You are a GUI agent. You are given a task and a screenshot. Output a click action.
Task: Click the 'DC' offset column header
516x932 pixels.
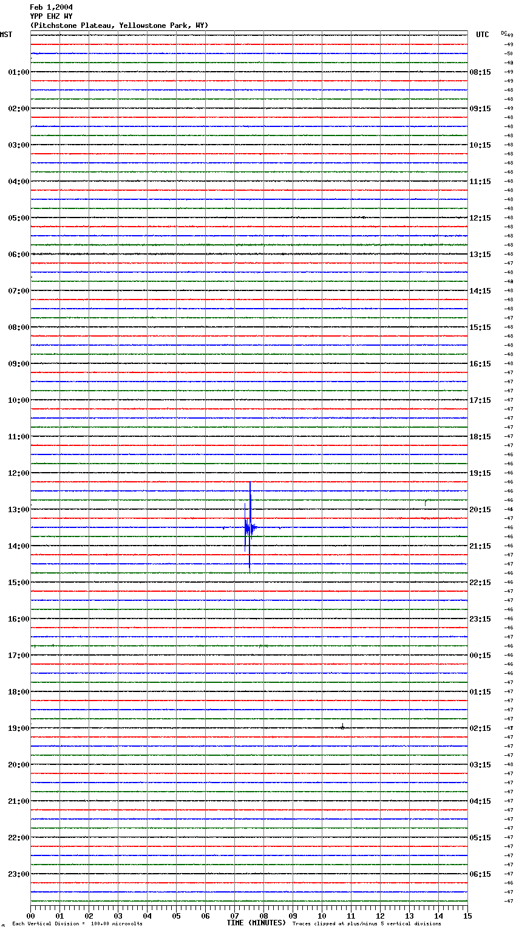pos(504,33)
